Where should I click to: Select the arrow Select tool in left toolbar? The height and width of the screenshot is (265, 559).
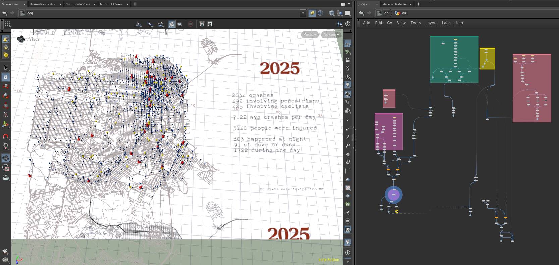point(5,68)
